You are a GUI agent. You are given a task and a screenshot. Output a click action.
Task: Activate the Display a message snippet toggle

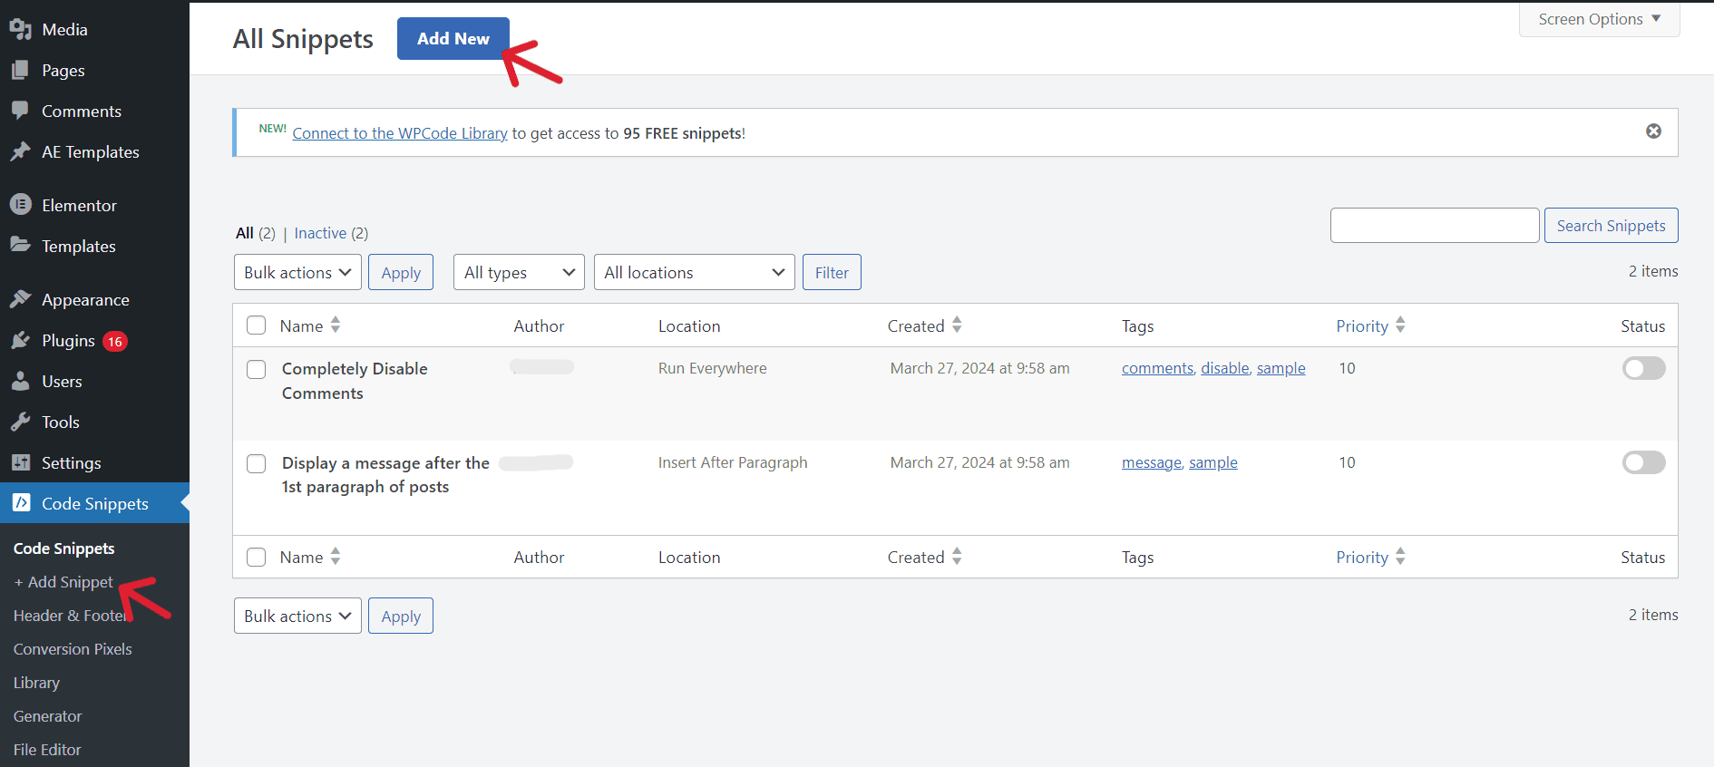coord(1643,462)
